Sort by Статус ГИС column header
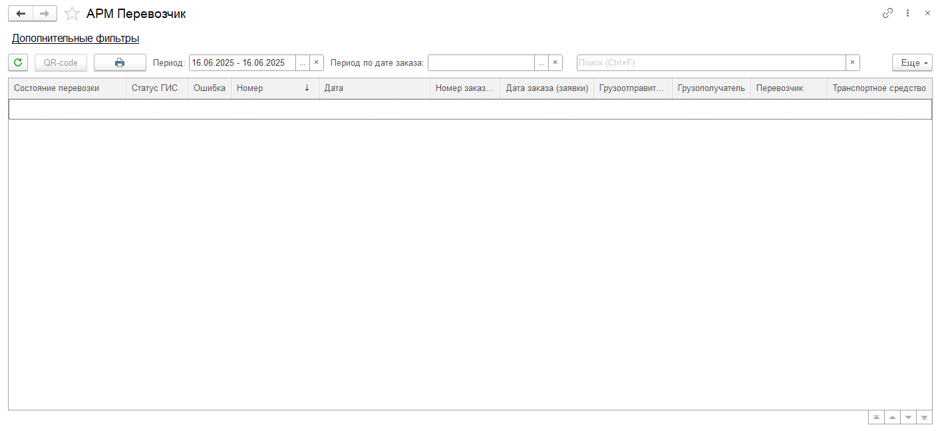Screen dimensions: 944x431 click(x=157, y=88)
